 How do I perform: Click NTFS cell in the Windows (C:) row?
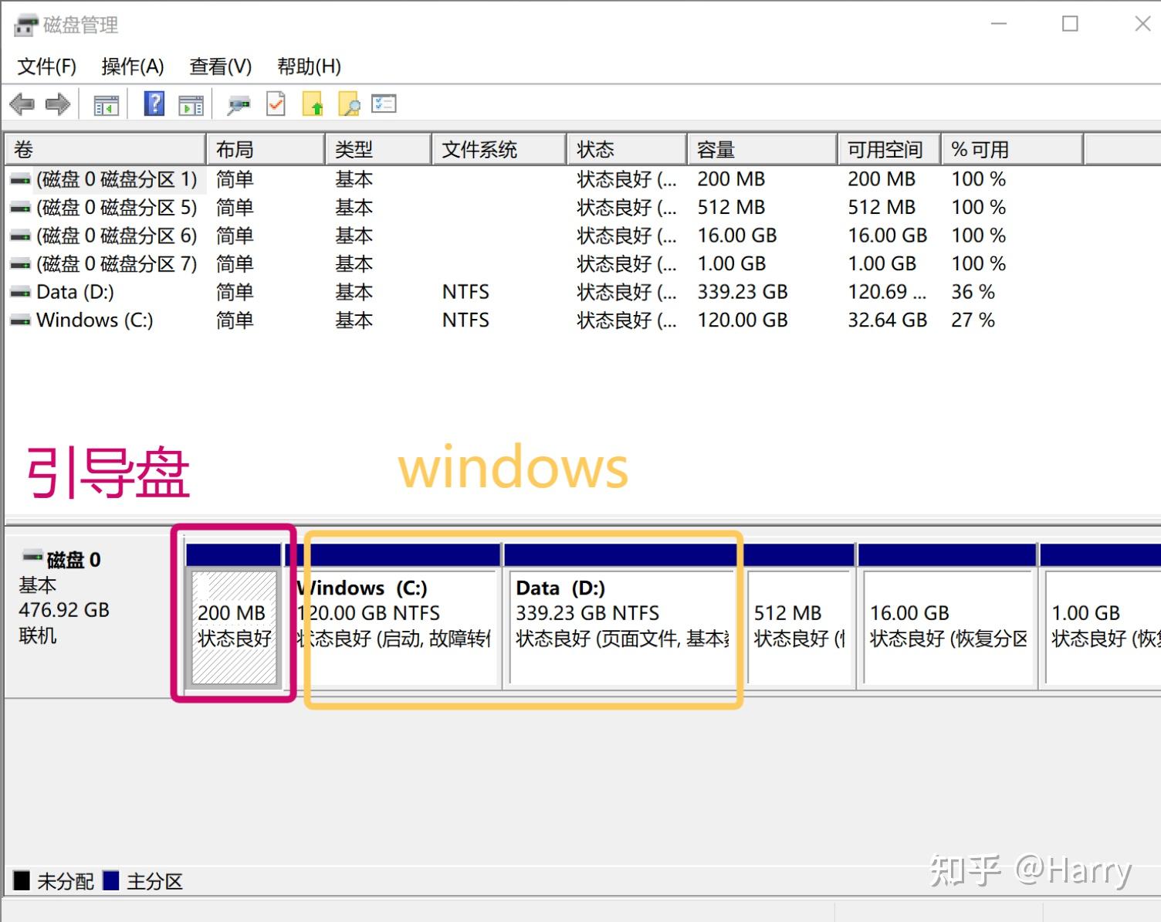pos(465,320)
